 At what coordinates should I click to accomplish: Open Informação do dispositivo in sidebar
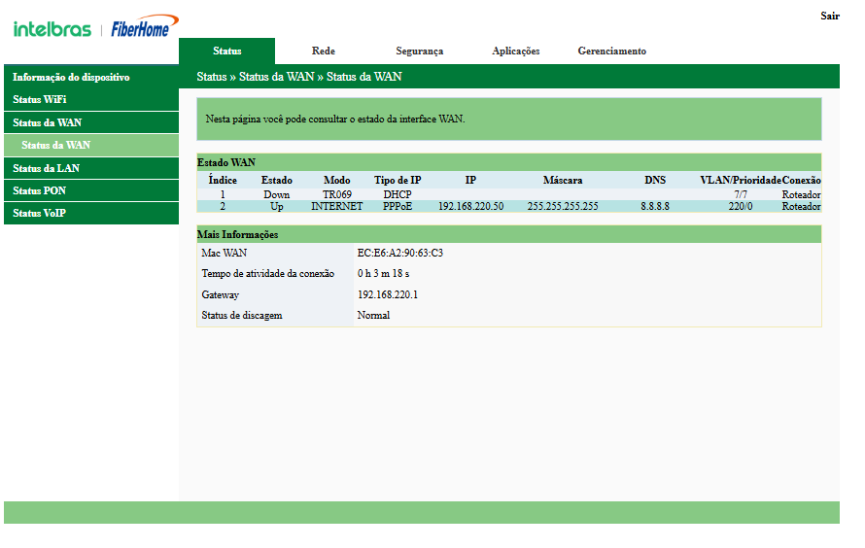(71, 77)
